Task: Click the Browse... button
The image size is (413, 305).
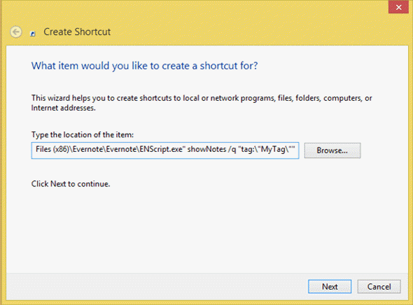Action: tap(332, 150)
